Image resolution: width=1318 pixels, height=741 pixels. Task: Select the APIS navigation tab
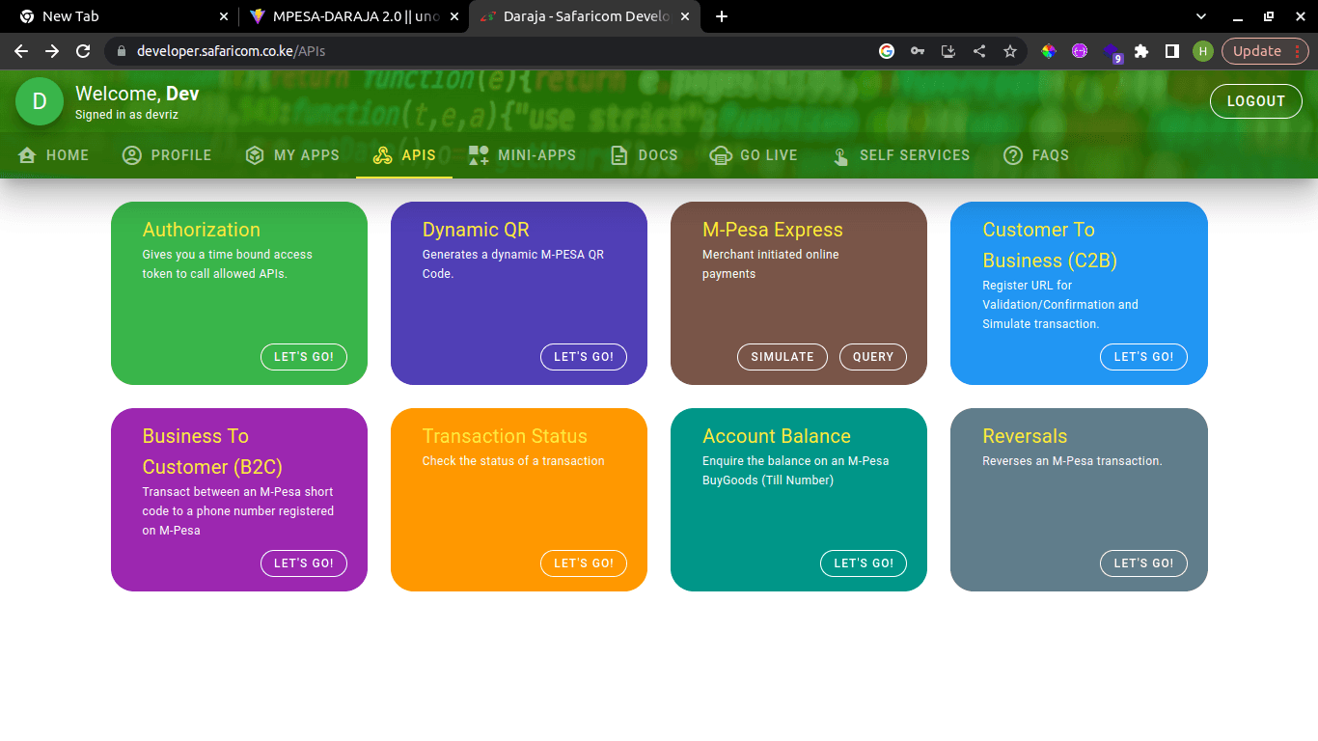[404, 155]
